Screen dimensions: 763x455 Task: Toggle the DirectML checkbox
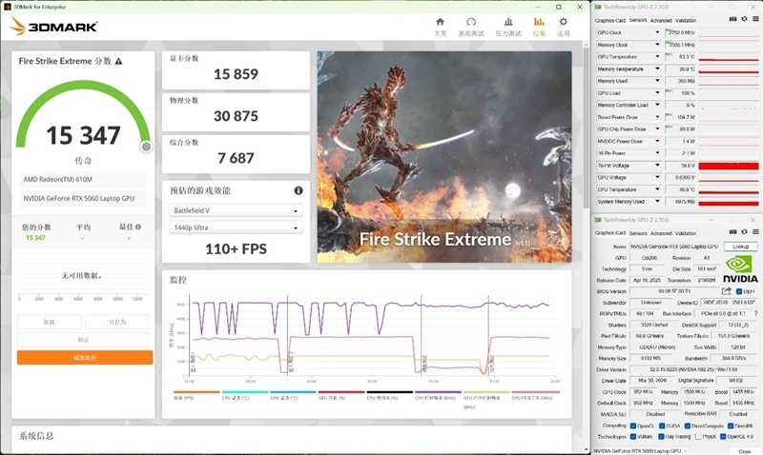click(x=731, y=425)
